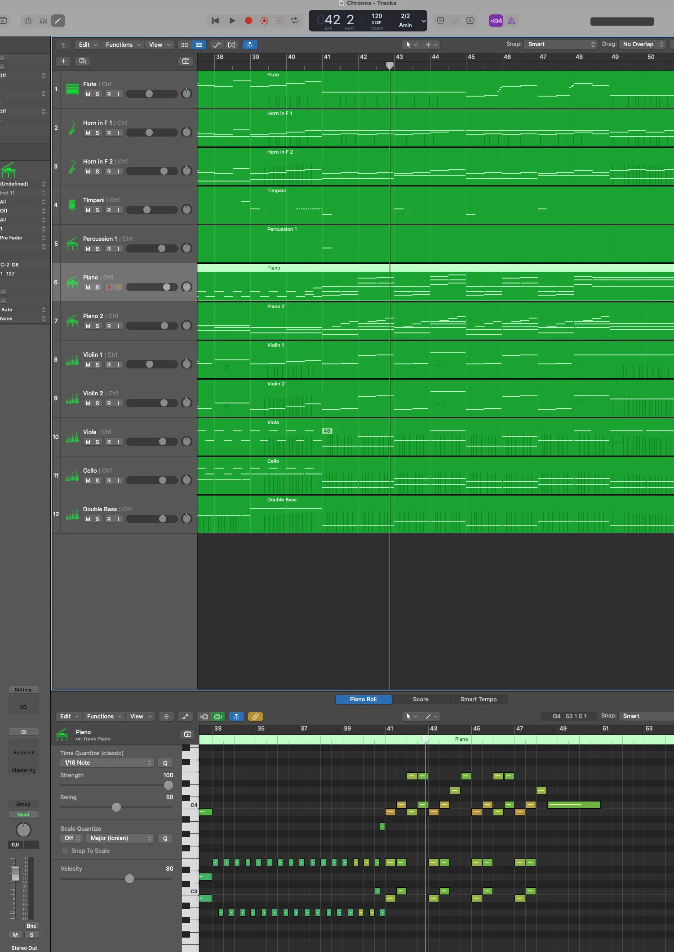
Task: Click the Duplicate Track icon
Action: [x=83, y=61]
